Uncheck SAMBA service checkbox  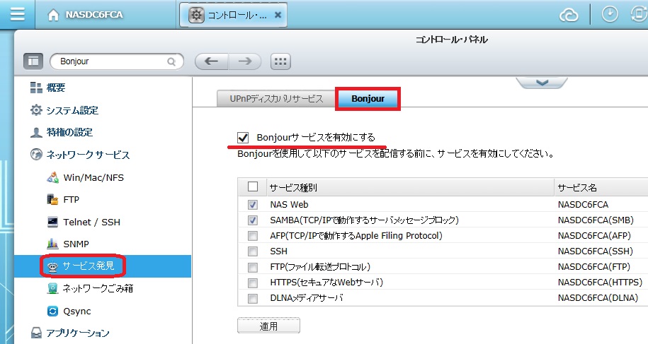click(253, 220)
